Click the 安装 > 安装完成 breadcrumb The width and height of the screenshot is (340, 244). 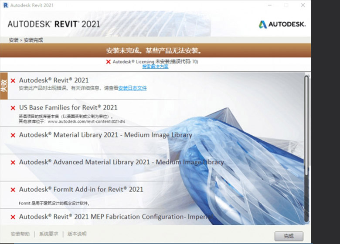tap(26, 40)
